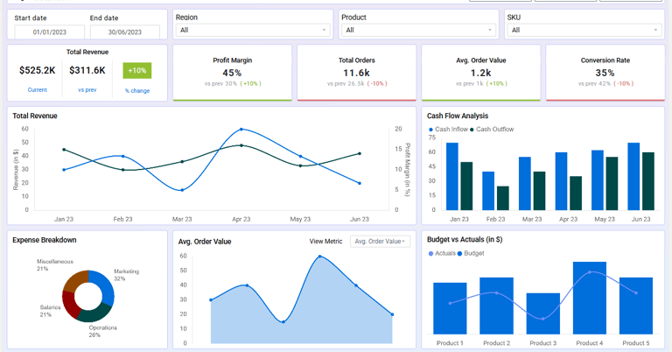Toggle Budget legend dot
Screen dimensions: 672x352
[460, 253]
